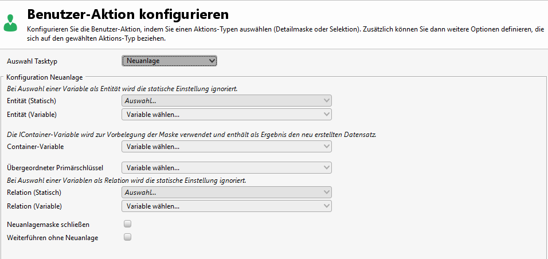The image size is (548, 259).
Task: Click the italic IContainer-Variable hint text
Action: click(x=195, y=135)
